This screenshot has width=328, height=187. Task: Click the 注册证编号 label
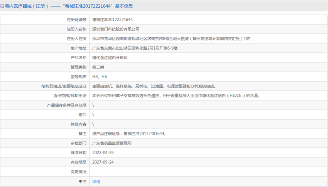76,20
